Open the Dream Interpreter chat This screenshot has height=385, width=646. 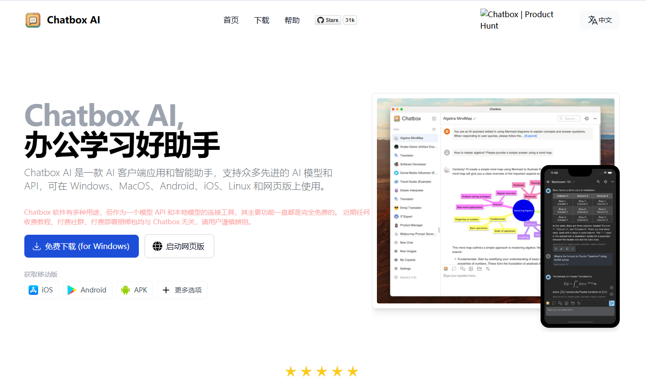(415, 190)
